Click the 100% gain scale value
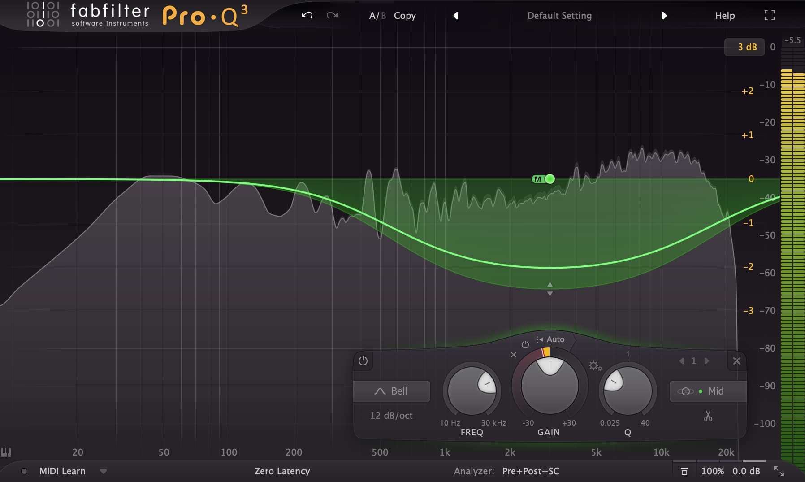This screenshot has width=805, height=482. pos(713,471)
